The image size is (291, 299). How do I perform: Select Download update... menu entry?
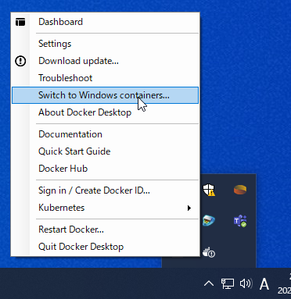(x=105, y=61)
